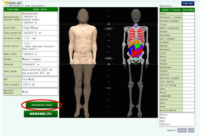Click the End position input field
Viewport: 201px width, 137px height.
click(x=42, y=73)
